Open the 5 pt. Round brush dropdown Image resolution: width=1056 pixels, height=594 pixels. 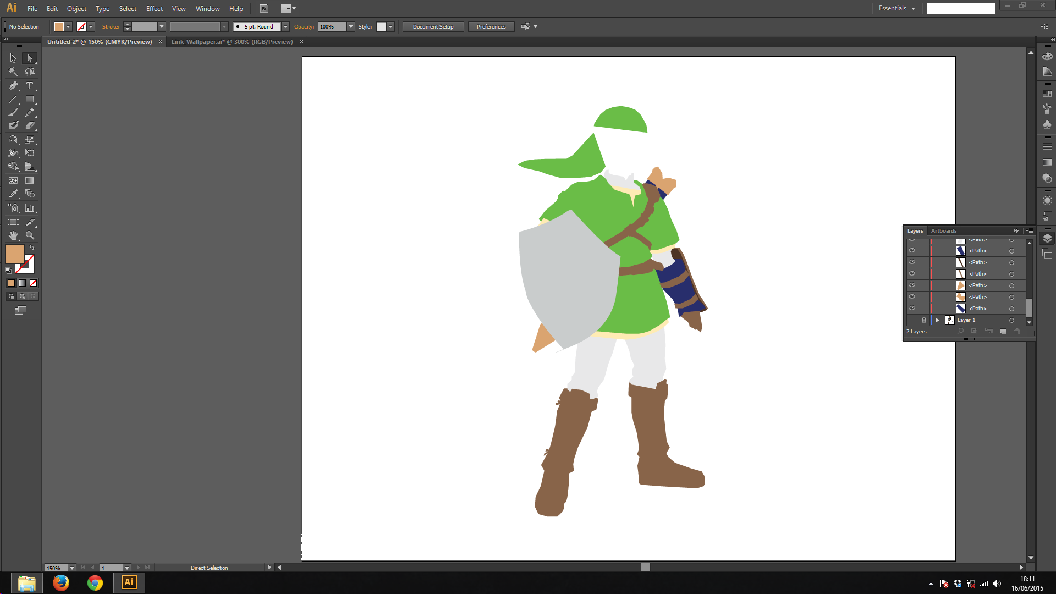[285, 27]
